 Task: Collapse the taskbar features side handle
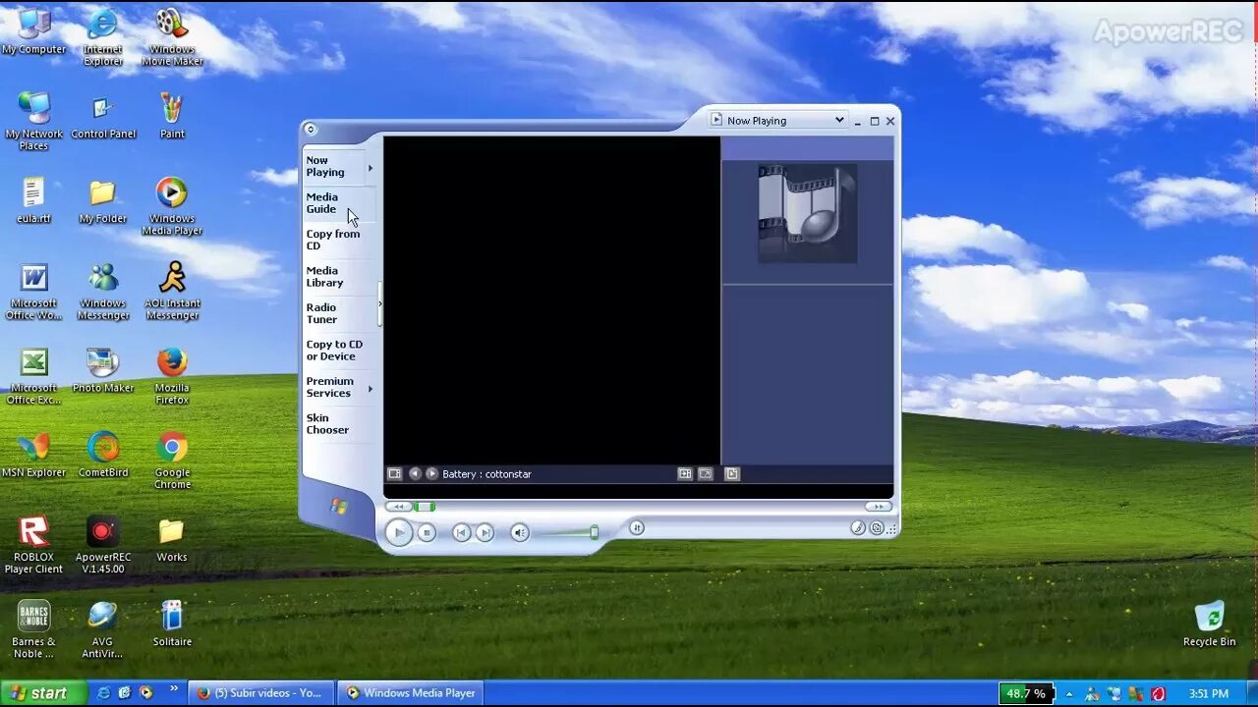pyautogui.click(x=379, y=304)
